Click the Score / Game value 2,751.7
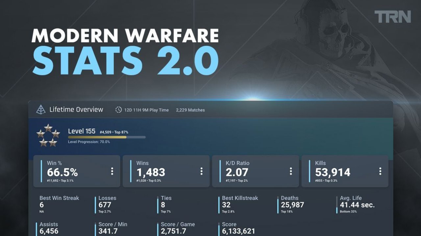 click(173, 231)
